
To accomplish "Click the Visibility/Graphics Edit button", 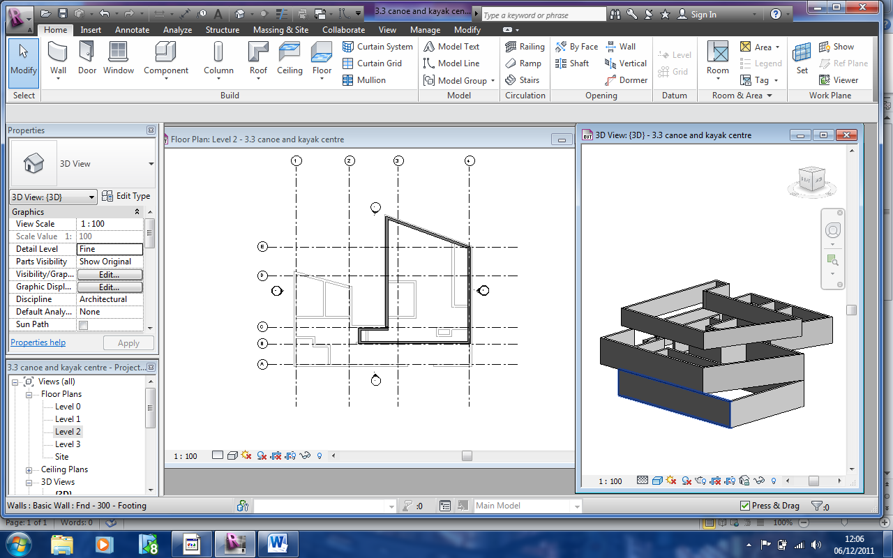I will point(109,275).
